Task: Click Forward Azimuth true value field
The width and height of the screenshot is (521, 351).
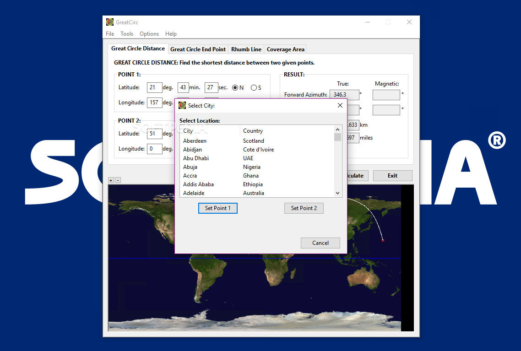Action: pos(344,95)
